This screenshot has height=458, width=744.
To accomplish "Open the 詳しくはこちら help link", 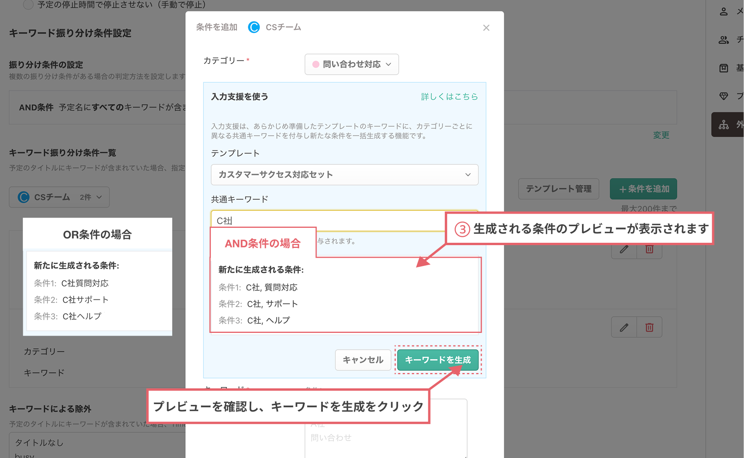I will [449, 97].
